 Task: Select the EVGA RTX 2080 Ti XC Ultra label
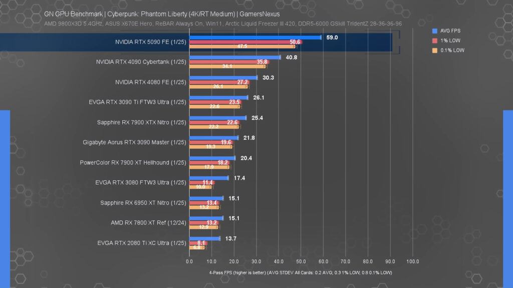pos(142,243)
